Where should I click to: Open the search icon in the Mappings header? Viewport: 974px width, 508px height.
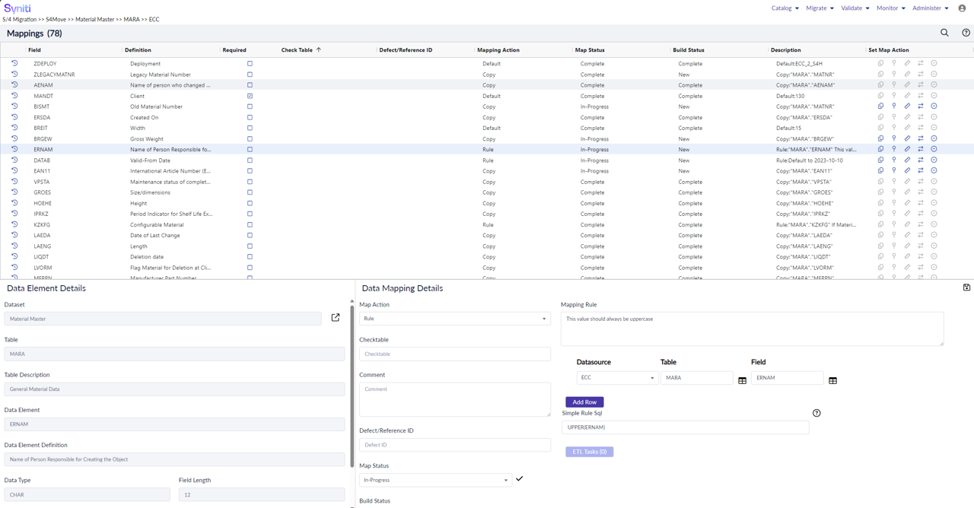(x=944, y=33)
